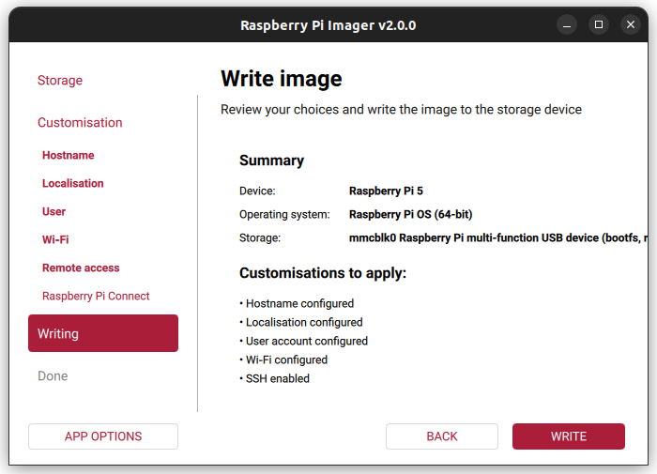Go to the User customisation step
The image size is (657, 474).
click(x=54, y=212)
